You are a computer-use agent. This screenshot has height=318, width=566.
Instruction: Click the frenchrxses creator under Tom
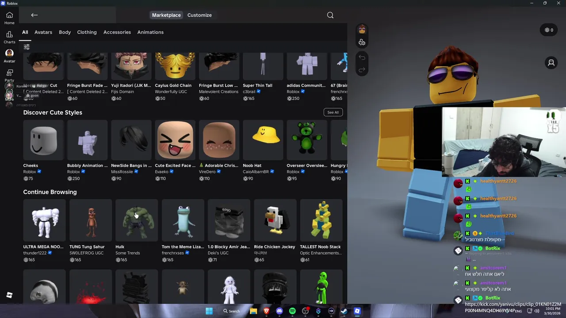coord(173,253)
